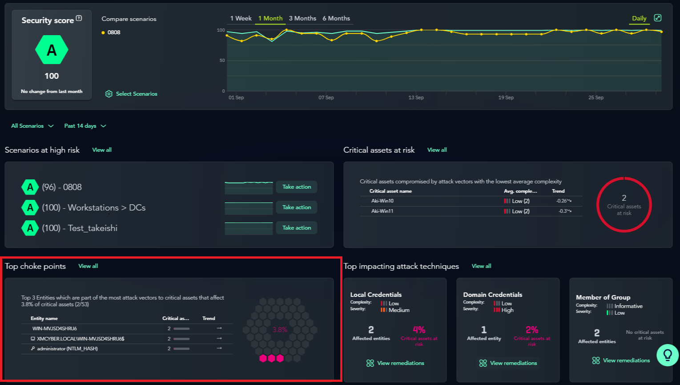Select Aki-Win11 critical asset row
680x385 pixels.
[x=471, y=211]
